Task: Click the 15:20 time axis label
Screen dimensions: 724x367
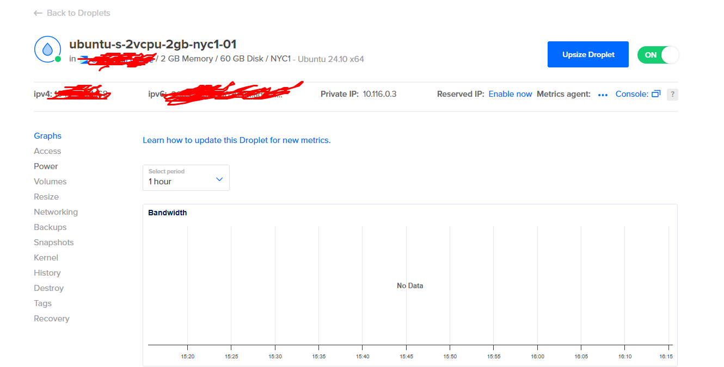Action: tap(188, 356)
